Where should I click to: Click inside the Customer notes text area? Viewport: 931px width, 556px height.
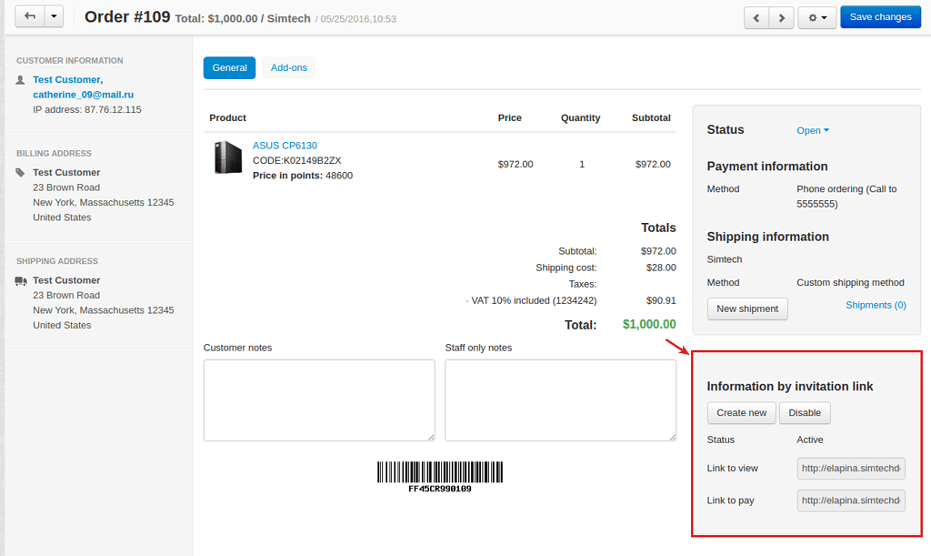click(319, 399)
